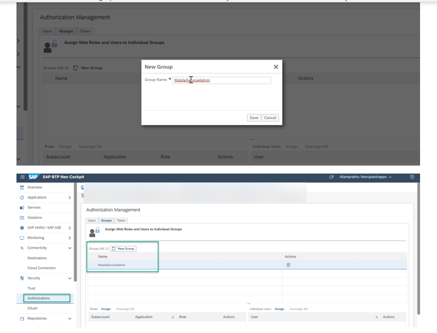Click the Overview icon in the sidebar
This screenshot has height=333, width=437.
tap(22, 188)
